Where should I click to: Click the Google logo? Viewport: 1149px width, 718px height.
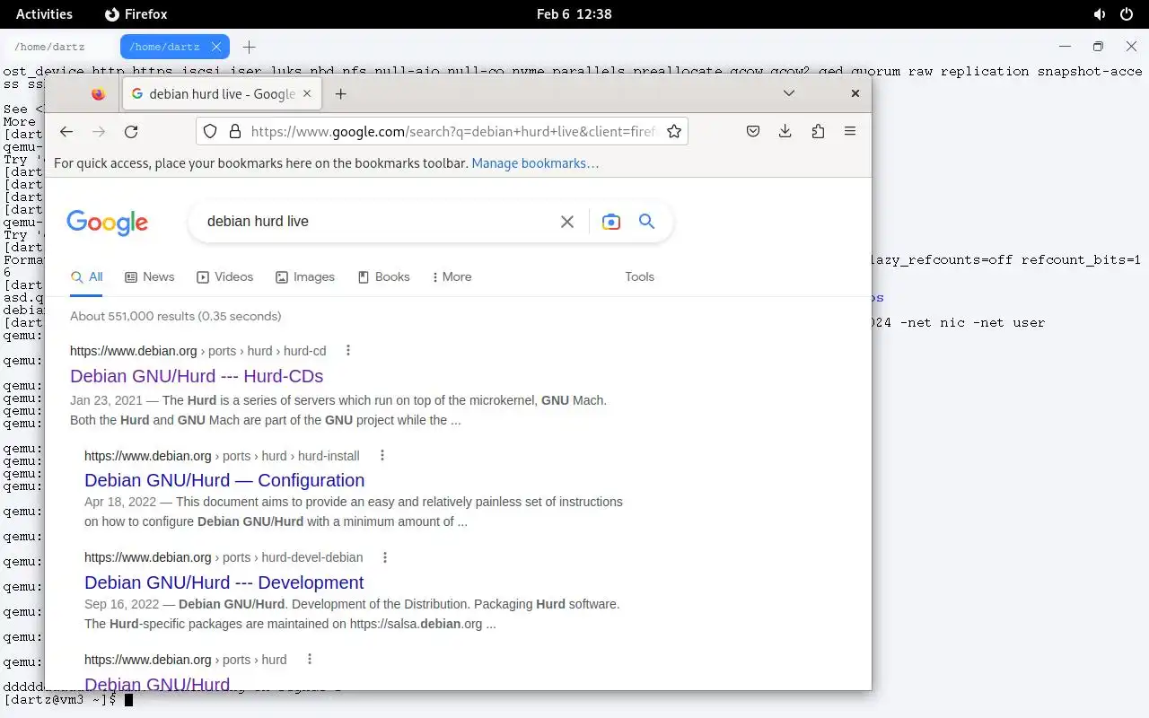107,223
